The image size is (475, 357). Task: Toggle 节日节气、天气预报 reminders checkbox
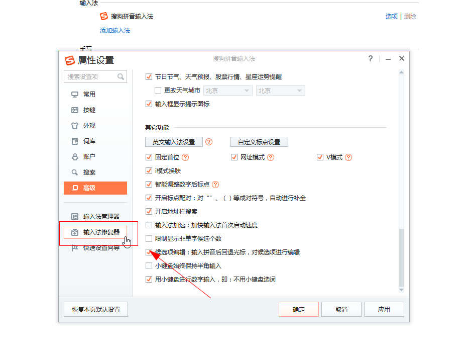tap(149, 77)
